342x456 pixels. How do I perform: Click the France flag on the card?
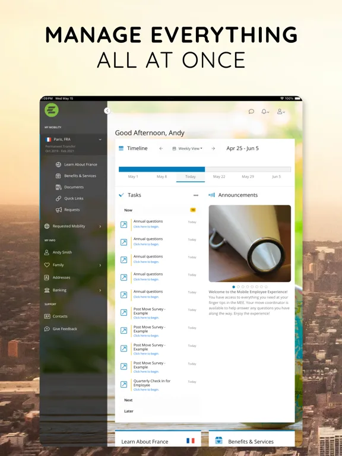click(191, 441)
